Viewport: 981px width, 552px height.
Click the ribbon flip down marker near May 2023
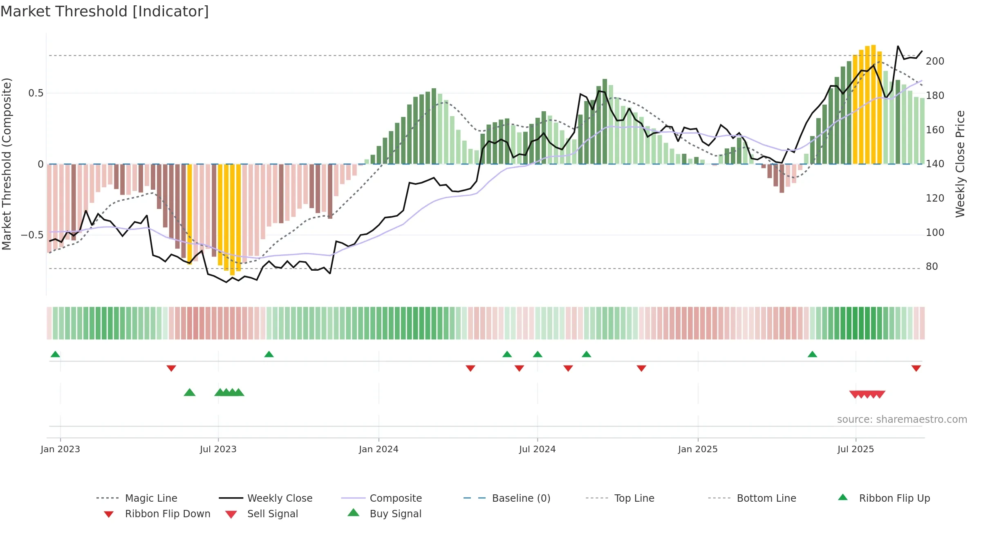point(171,368)
